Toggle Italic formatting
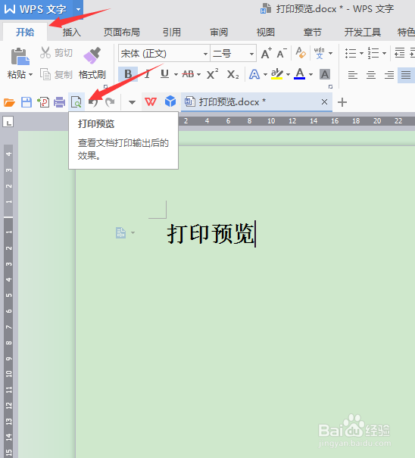This screenshot has width=415, height=458. pyautogui.click(x=147, y=74)
